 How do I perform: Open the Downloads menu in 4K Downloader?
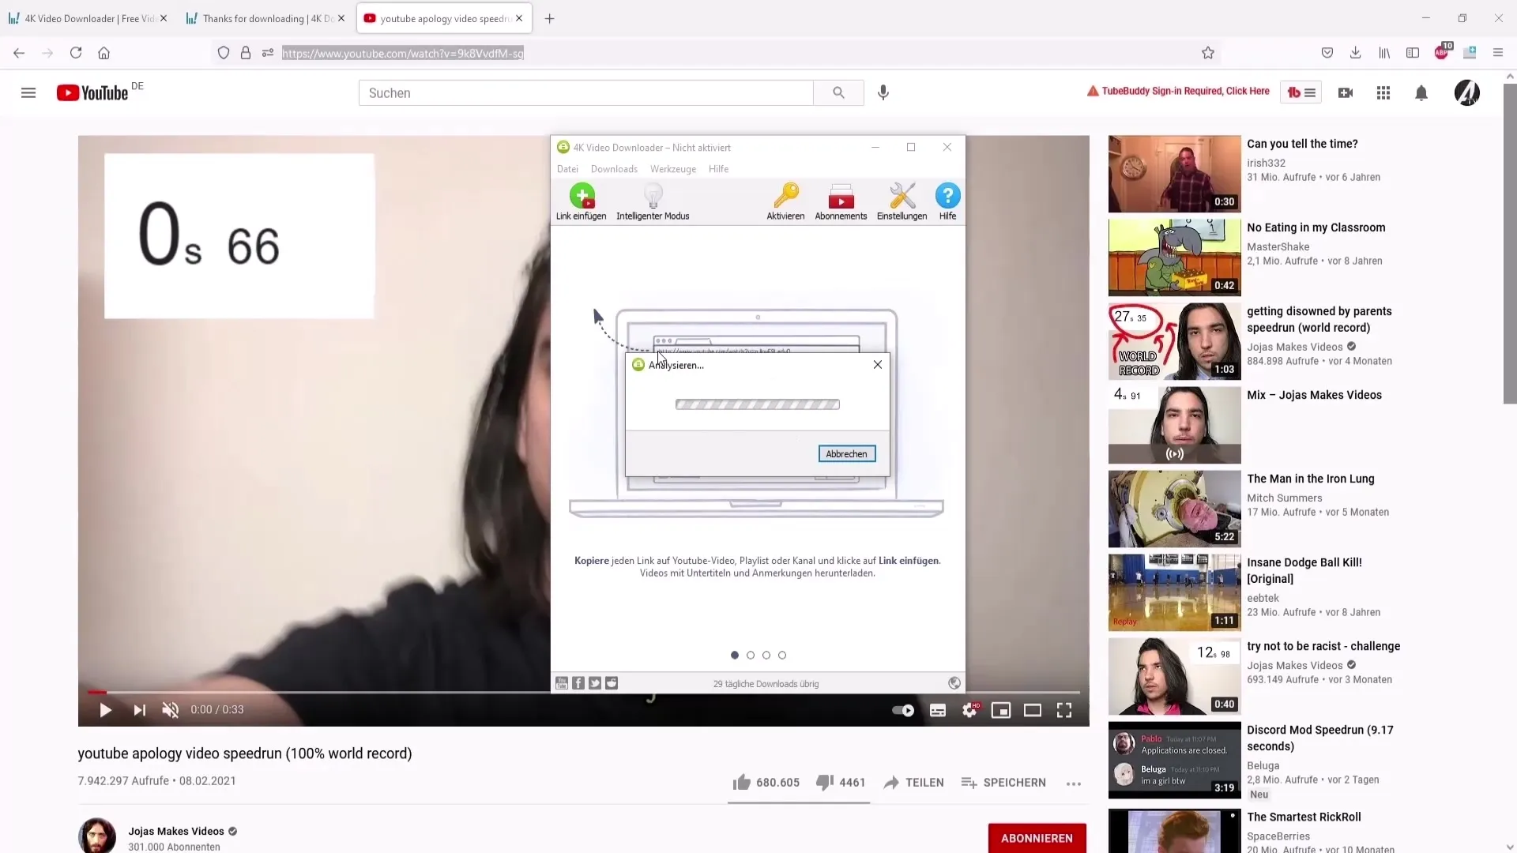[614, 169]
